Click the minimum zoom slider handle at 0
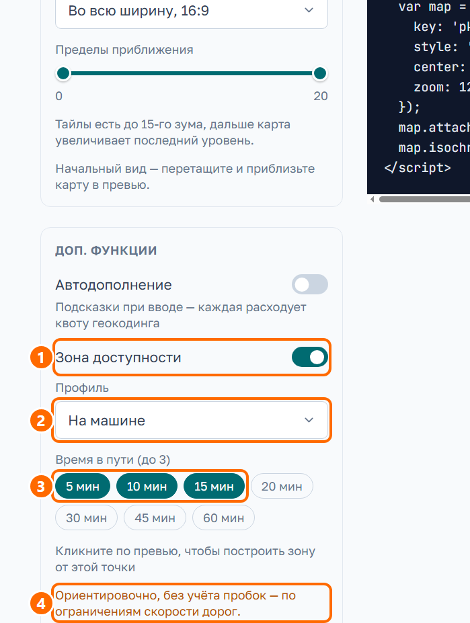Screen dimensions: 470x623 click(x=63, y=73)
